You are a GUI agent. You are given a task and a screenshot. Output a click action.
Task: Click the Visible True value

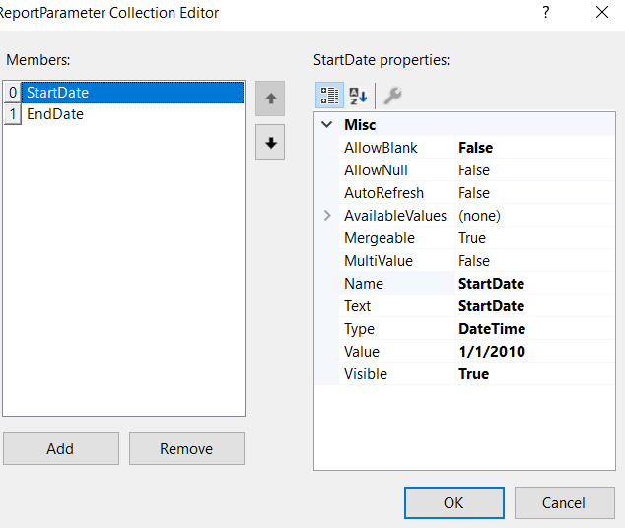(x=474, y=374)
